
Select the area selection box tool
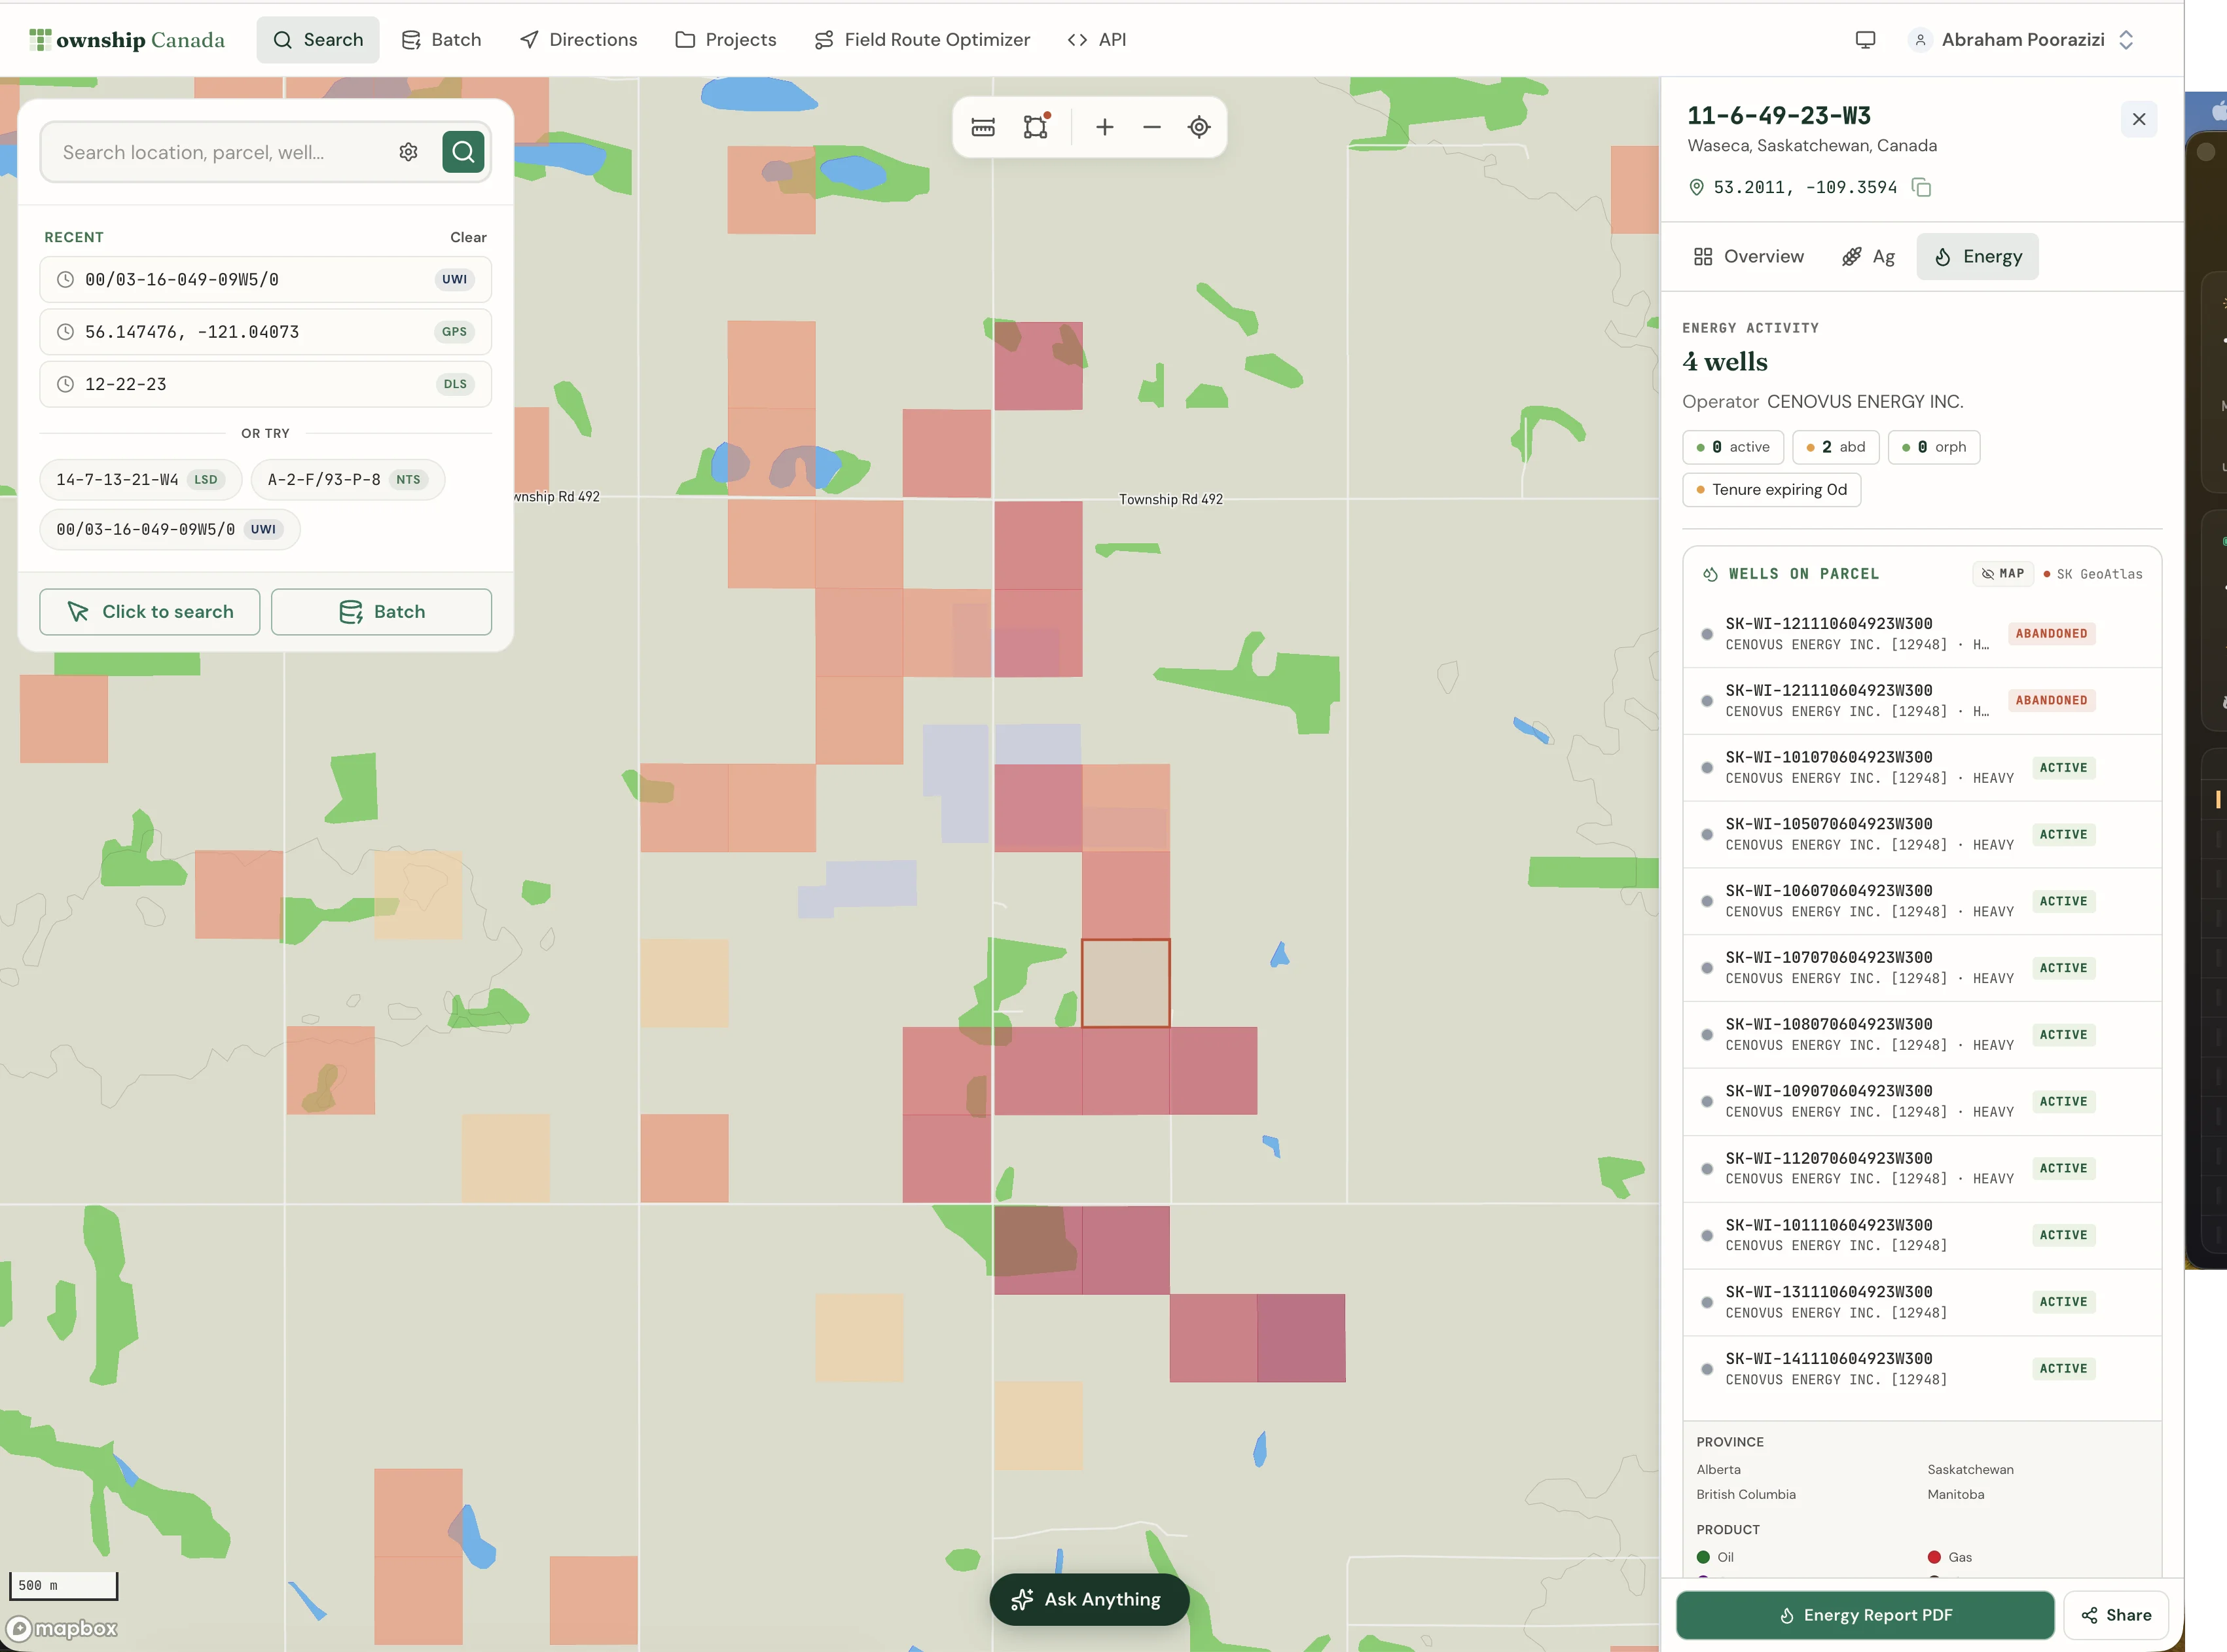pyautogui.click(x=1036, y=127)
